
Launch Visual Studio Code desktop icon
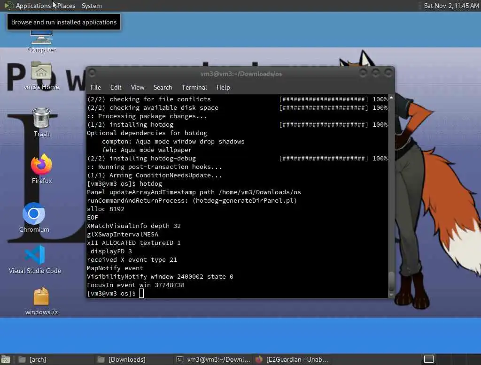pos(35,259)
